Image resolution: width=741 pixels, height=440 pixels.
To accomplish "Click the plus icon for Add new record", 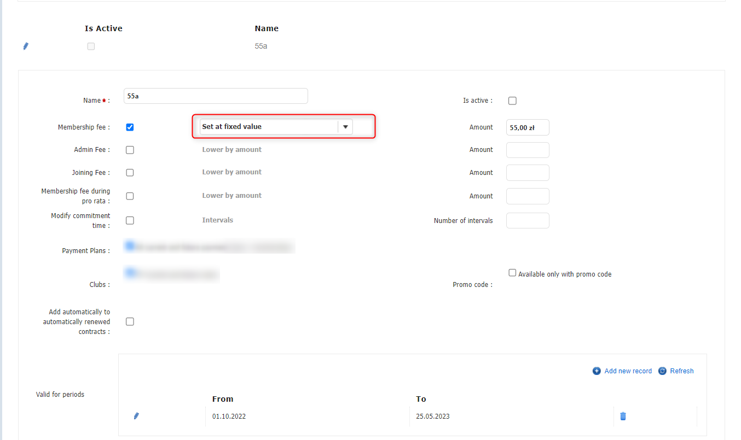I will click(x=597, y=371).
